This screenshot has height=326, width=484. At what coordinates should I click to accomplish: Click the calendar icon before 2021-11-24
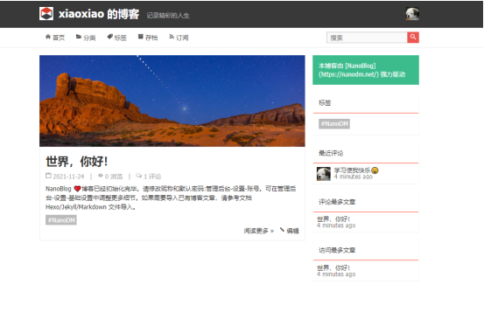[48, 176]
